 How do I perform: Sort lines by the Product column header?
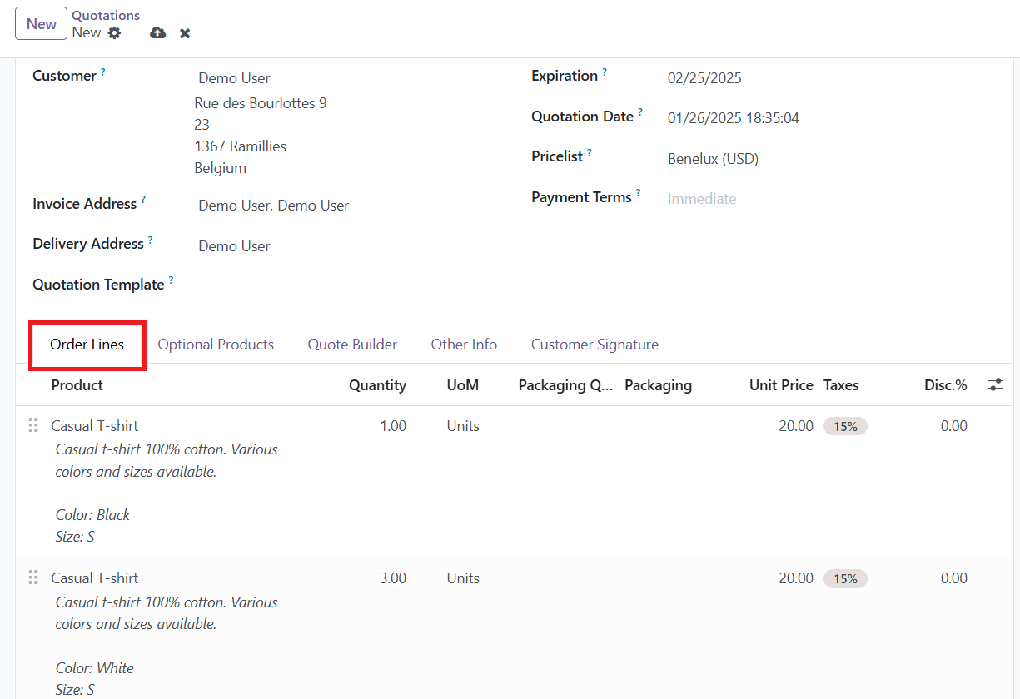point(77,385)
